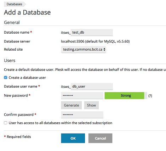Click the Cancel button
The height and width of the screenshot is (151, 166).
pyautogui.click(x=100, y=138)
